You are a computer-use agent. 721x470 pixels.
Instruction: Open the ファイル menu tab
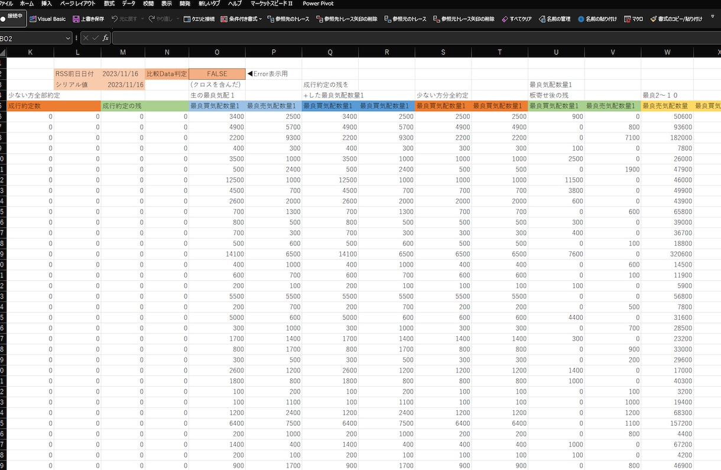[7, 4]
